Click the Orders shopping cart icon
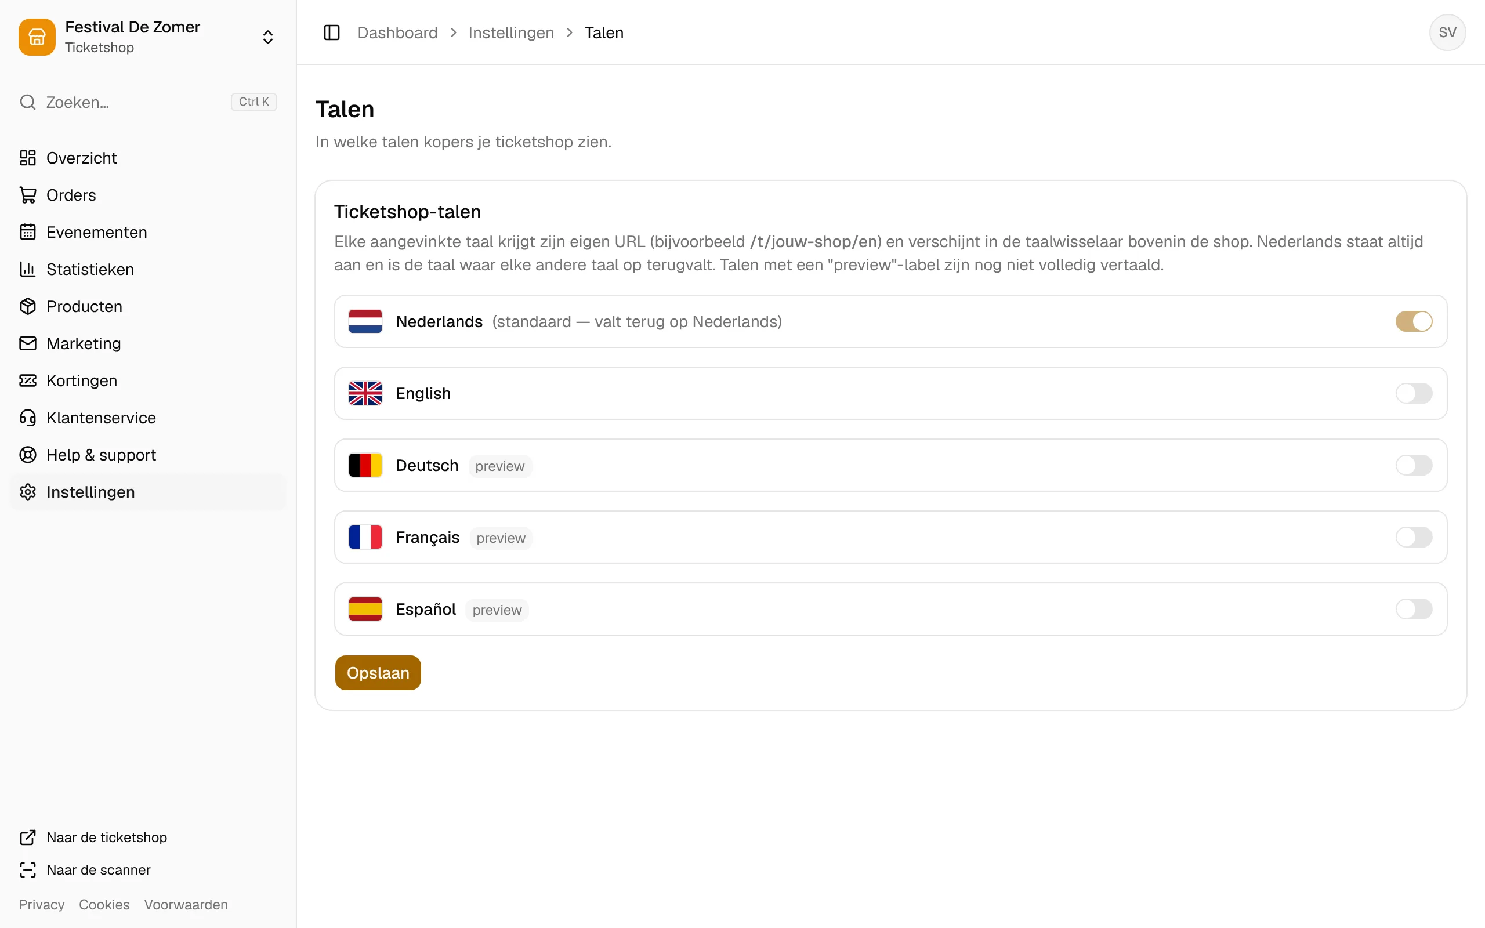This screenshot has height=928, width=1485. [28, 195]
